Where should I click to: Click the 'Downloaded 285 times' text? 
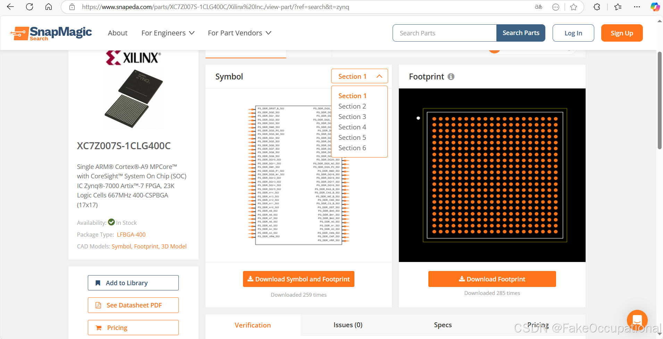(492, 293)
